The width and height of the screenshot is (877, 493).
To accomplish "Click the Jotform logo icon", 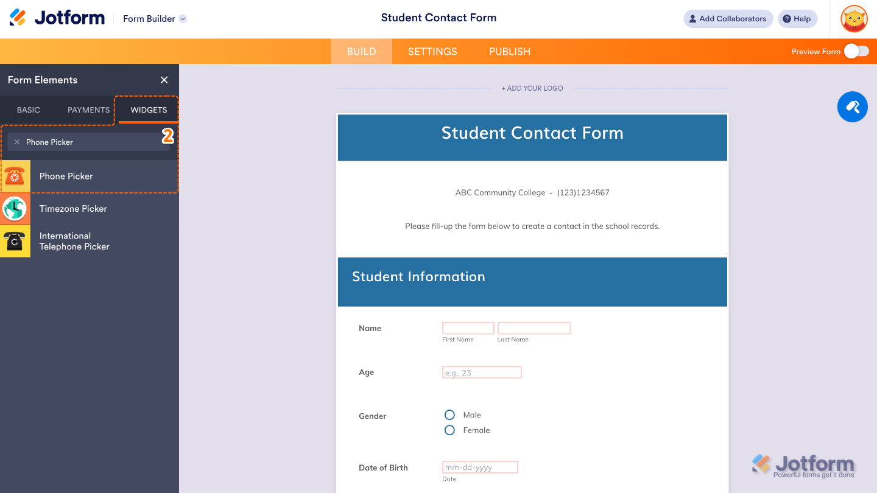I will coord(18,18).
